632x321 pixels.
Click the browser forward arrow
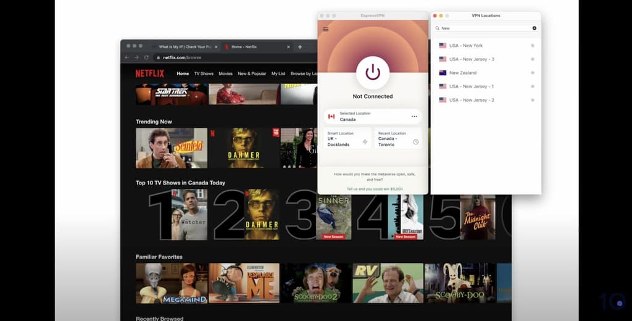point(136,57)
